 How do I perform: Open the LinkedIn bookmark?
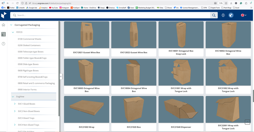20,8
